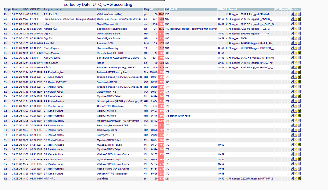Select program name 'Radio Antenna 1'

click(x=53, y=58)
